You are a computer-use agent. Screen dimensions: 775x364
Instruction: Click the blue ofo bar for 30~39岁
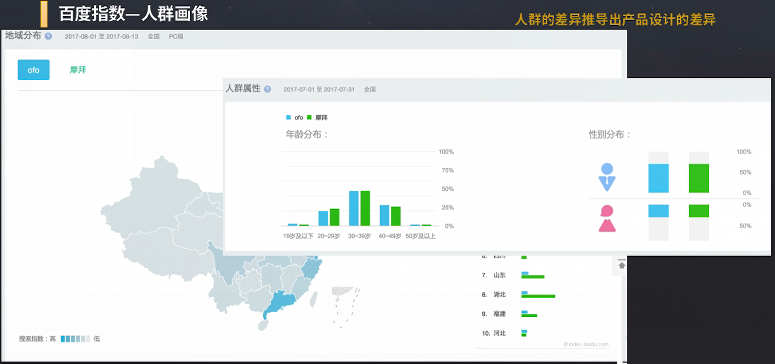[x=354, y=208]
